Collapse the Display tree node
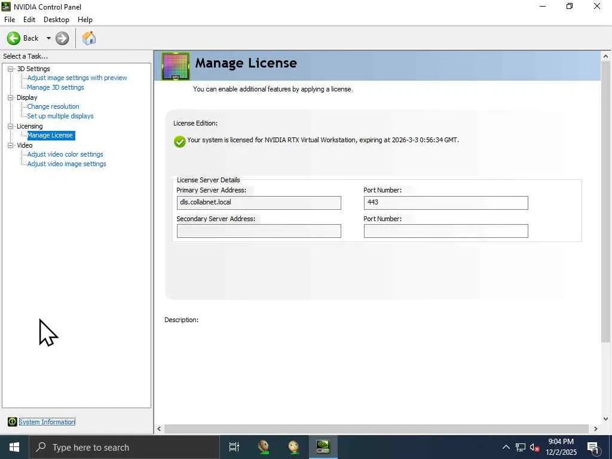612x459 pixels. (x=11, y=97)
